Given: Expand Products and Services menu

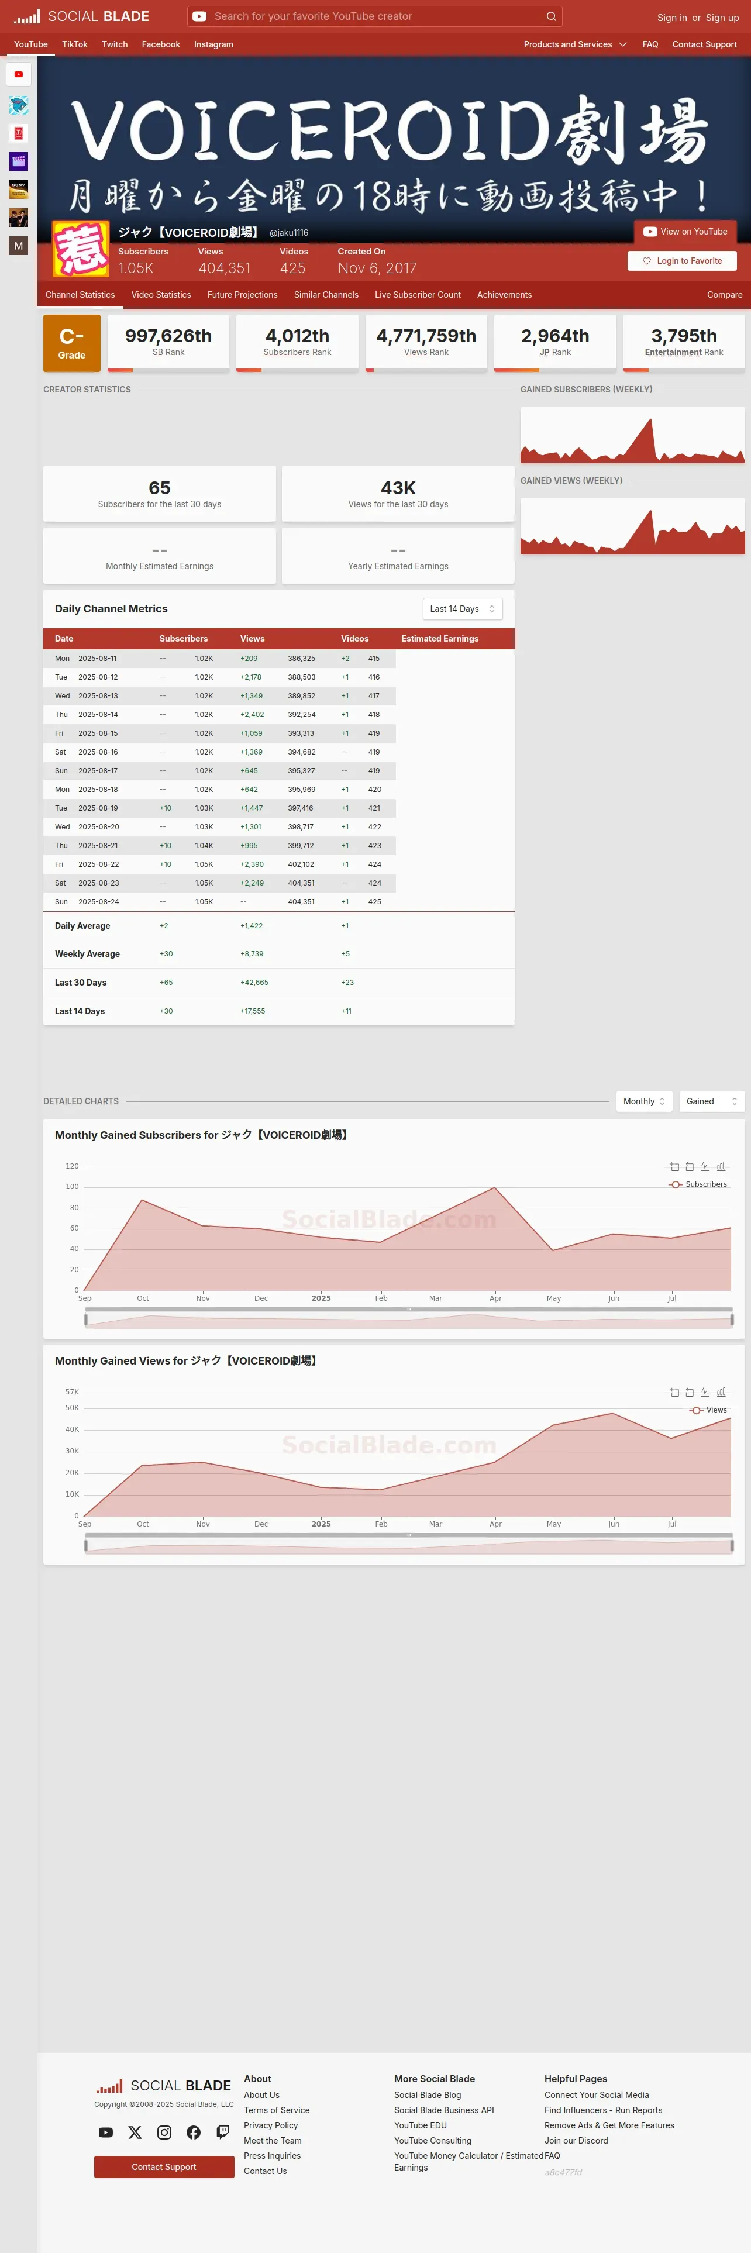Looking at the screenshot, I should pos(576,44).
